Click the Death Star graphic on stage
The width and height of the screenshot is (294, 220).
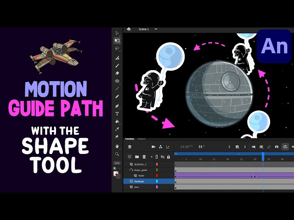[219, 93]
